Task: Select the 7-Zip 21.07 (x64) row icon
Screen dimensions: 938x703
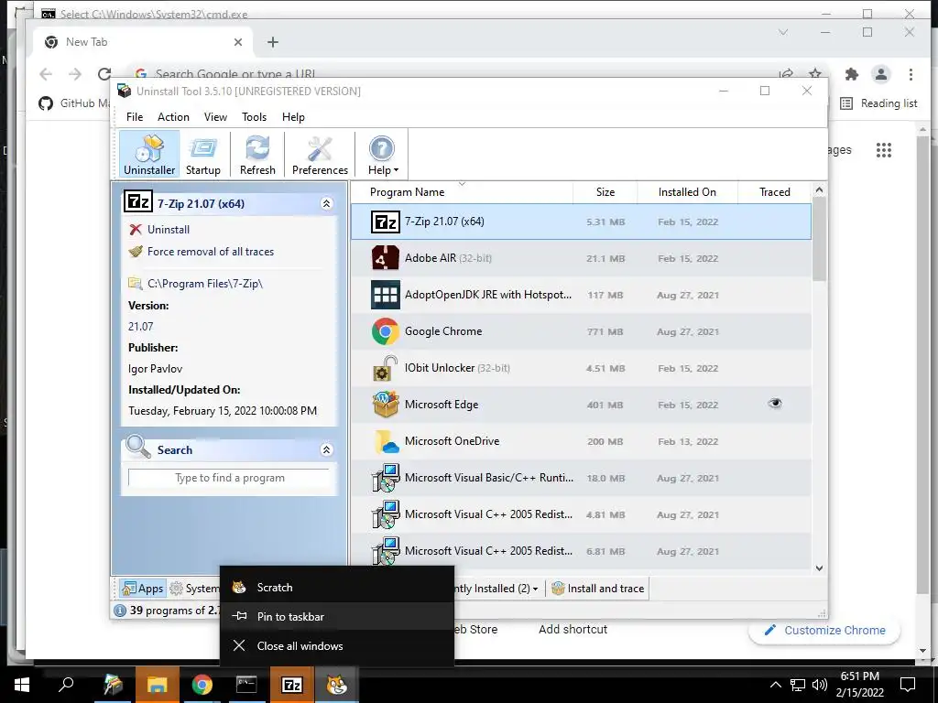Action: click(386, 222)
